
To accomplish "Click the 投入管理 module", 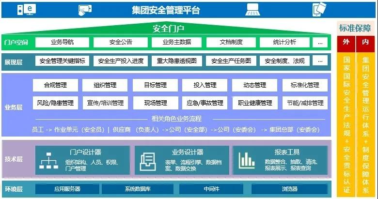I will tap(205, 85).
